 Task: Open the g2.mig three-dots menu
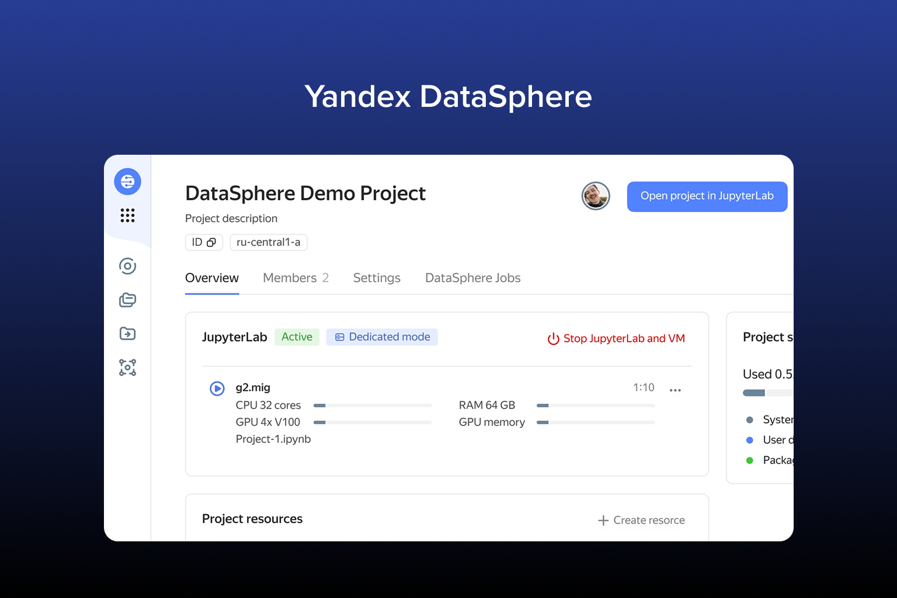coord(675,390)
